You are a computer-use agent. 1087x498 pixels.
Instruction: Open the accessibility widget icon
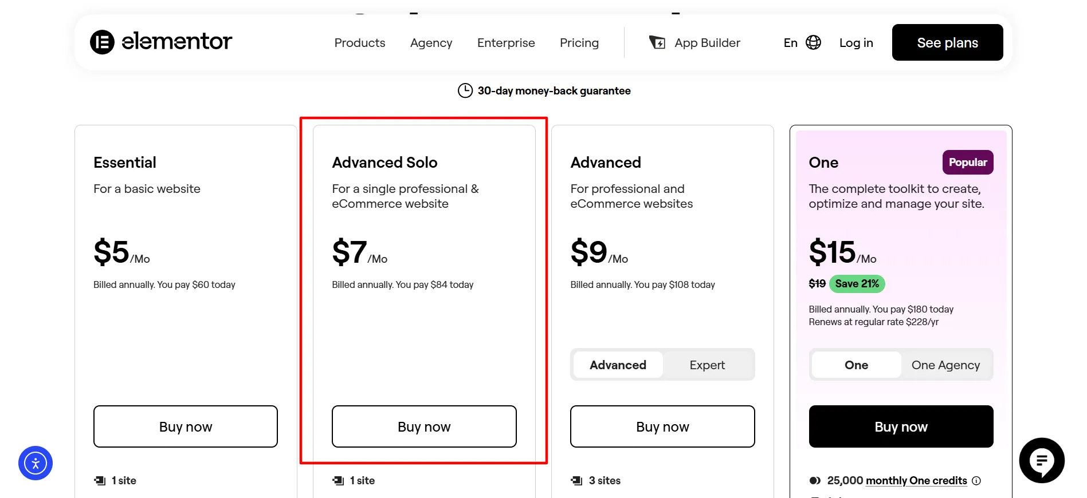(x=36, y=463)
